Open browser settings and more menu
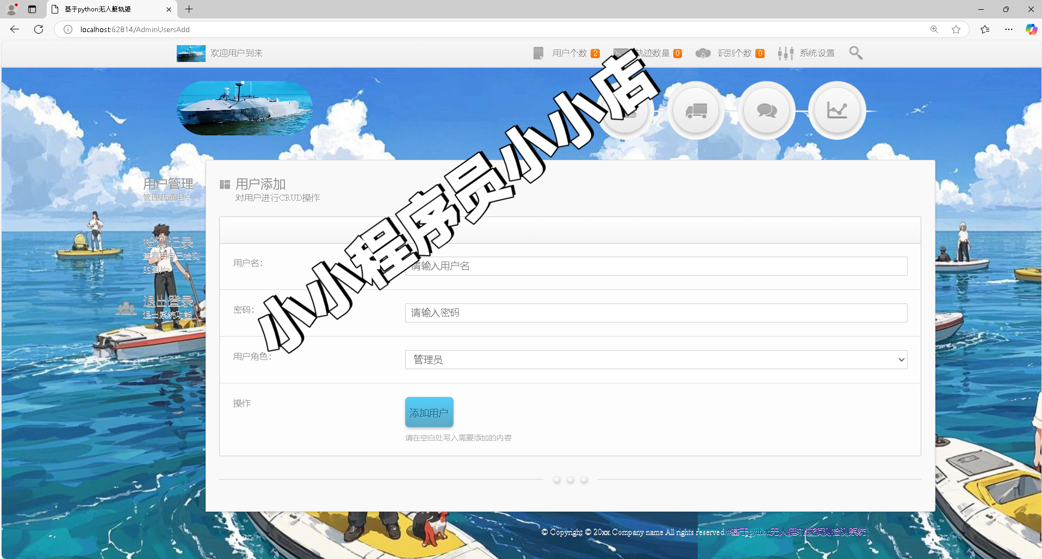 click(x=1009, y=29)
